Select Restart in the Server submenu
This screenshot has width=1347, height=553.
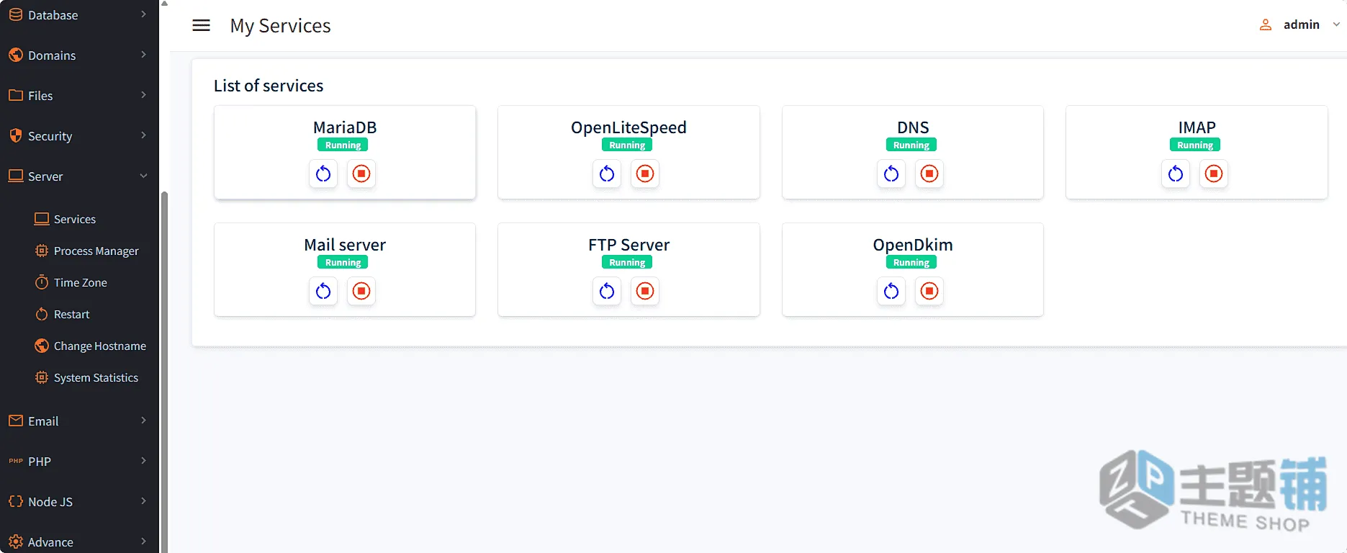[71, 315]
